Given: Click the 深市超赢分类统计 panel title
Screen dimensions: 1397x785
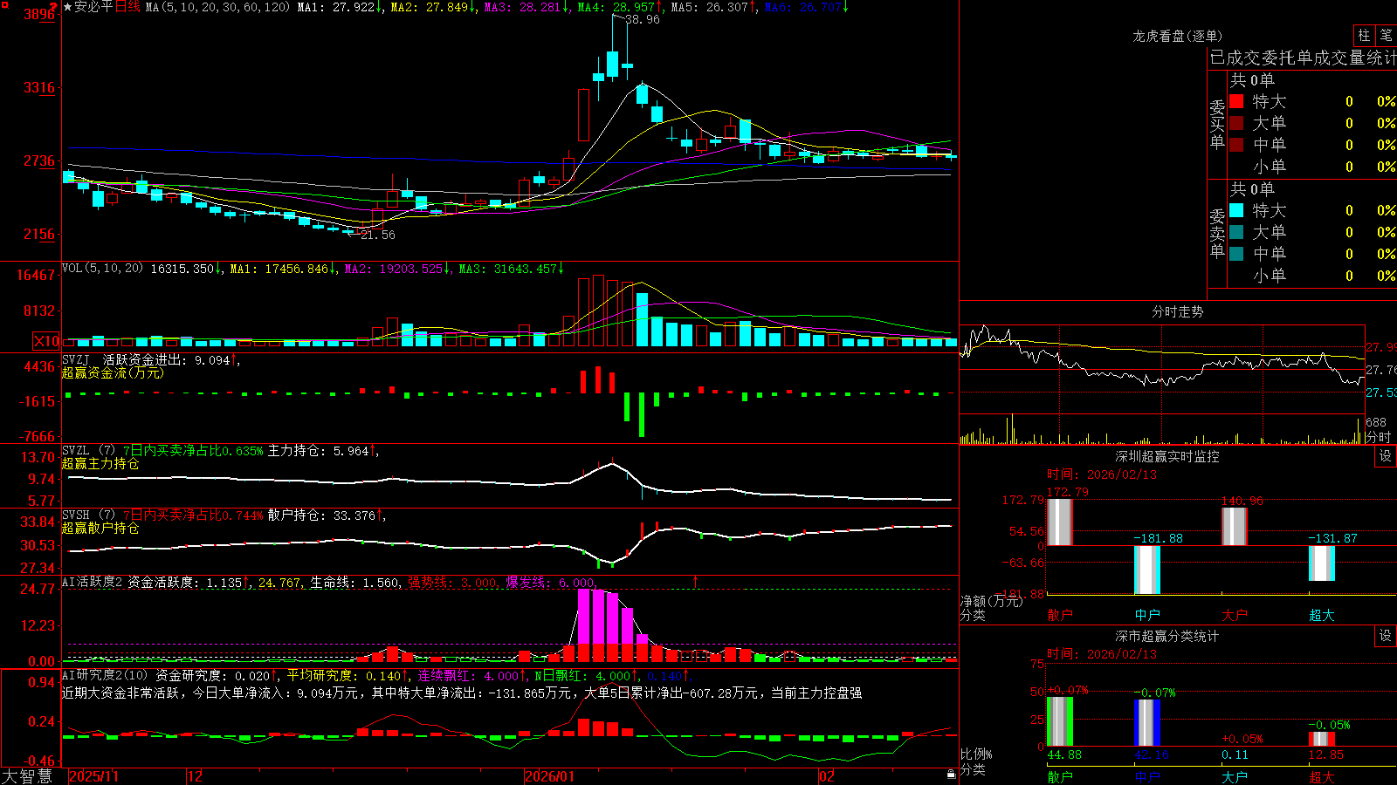Looking at the screenshot, I should coord(1166,636).
